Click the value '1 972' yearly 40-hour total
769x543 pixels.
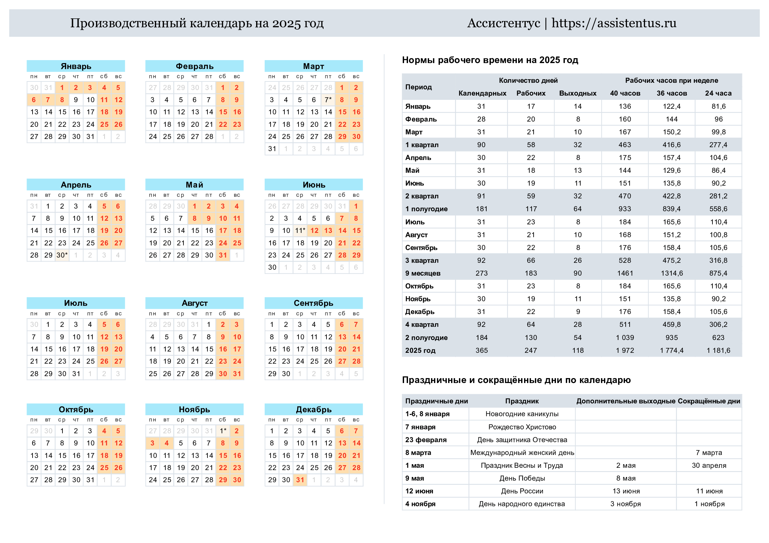(x=625, y=350)
